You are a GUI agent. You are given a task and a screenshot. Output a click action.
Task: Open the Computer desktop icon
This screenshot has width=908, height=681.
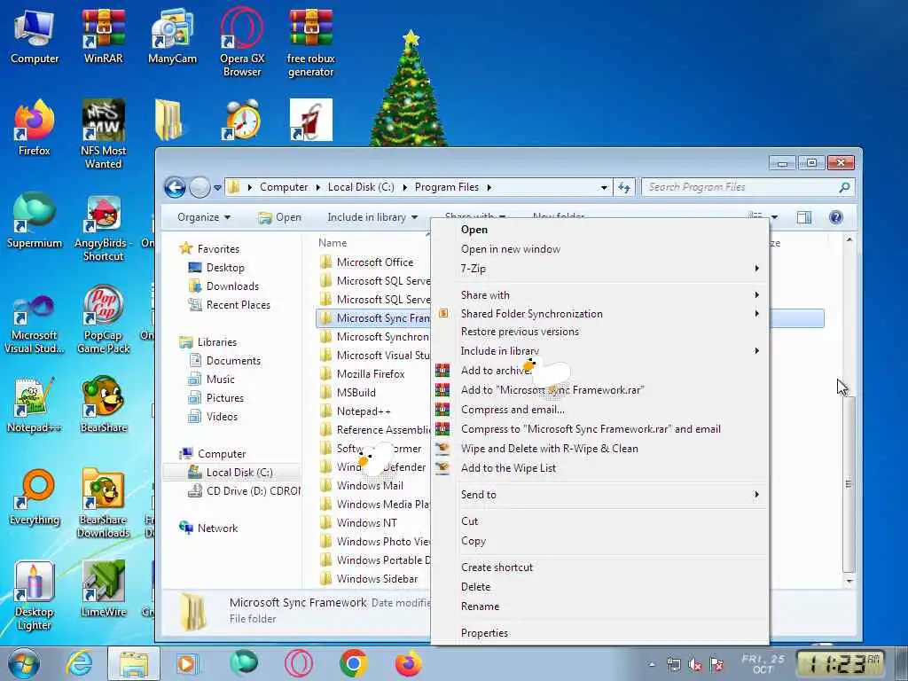[35, 35]
